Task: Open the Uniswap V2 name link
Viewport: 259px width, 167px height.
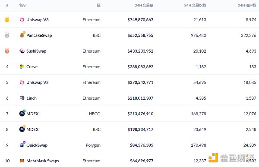Action: (x=38, y=82)
